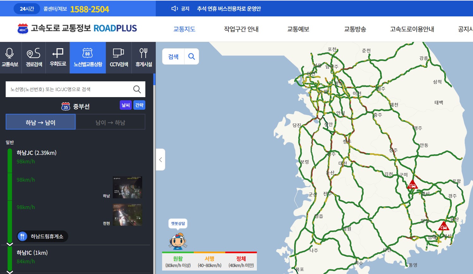Image resolution: width=473 pixels, height=274 pixels.
Task: Click the notice speaker icon
Action: point(174,9)
